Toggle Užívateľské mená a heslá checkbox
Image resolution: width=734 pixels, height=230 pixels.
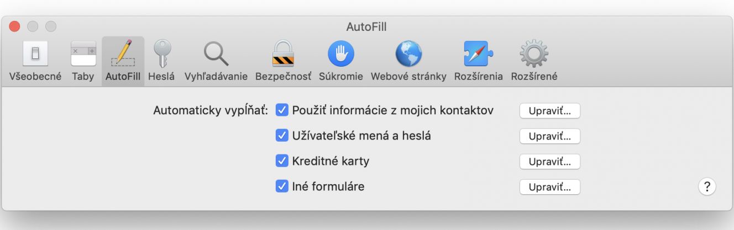[282, 136]
